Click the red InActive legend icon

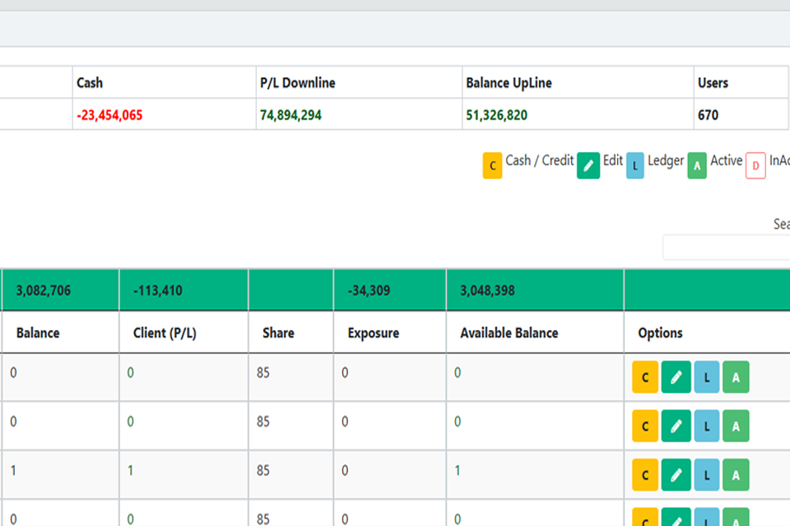coord(755,165)
